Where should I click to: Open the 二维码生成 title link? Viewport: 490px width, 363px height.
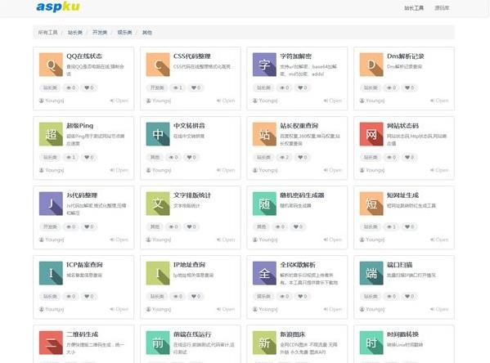(x=82, y=334)
